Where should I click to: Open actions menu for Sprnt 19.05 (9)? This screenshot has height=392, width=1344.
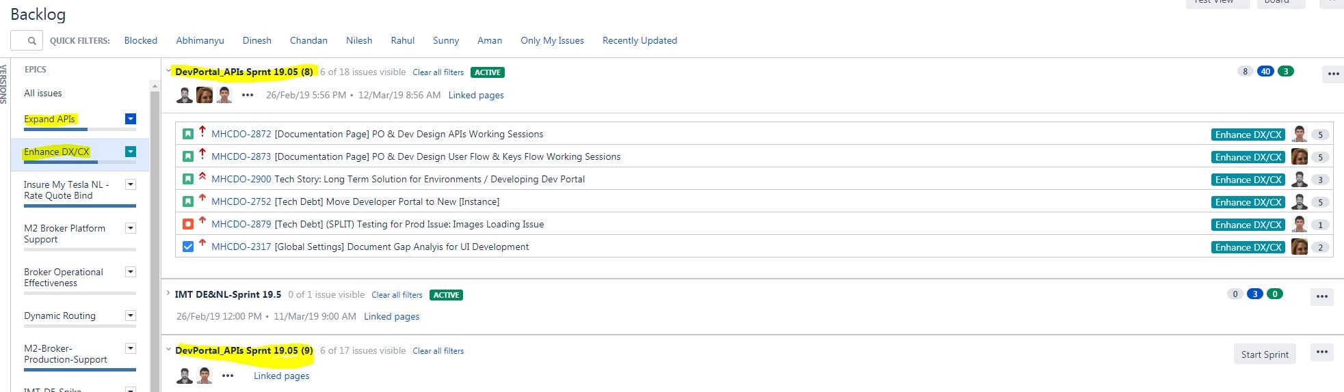[1321, 352]
